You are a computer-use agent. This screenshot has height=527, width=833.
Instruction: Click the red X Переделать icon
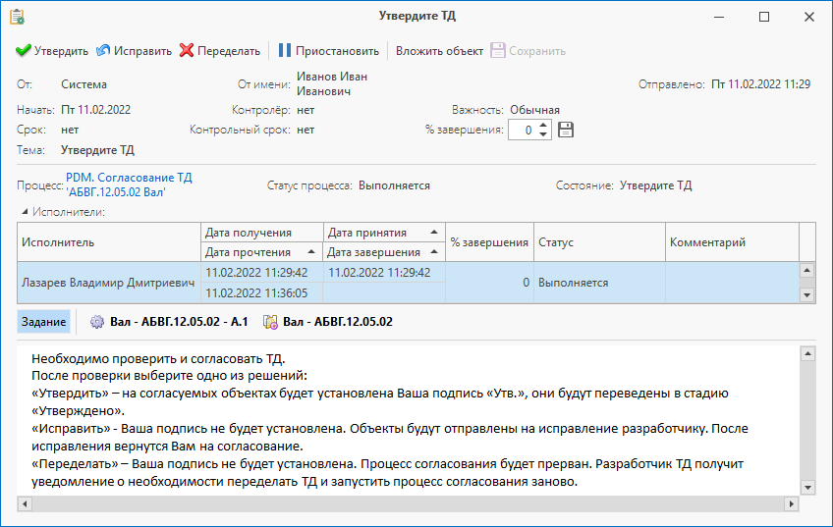coord(187,50)
